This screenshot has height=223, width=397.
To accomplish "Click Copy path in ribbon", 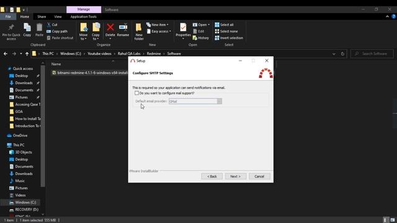I will [57, 32].
